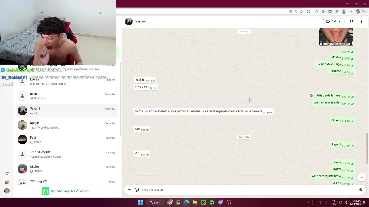Screen dimensions: 369x207
Task: Open the emoji and sticker picker
Action: (x=137, y=190)
